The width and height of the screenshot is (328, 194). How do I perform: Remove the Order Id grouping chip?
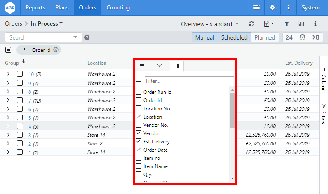(x=56, y=50)
